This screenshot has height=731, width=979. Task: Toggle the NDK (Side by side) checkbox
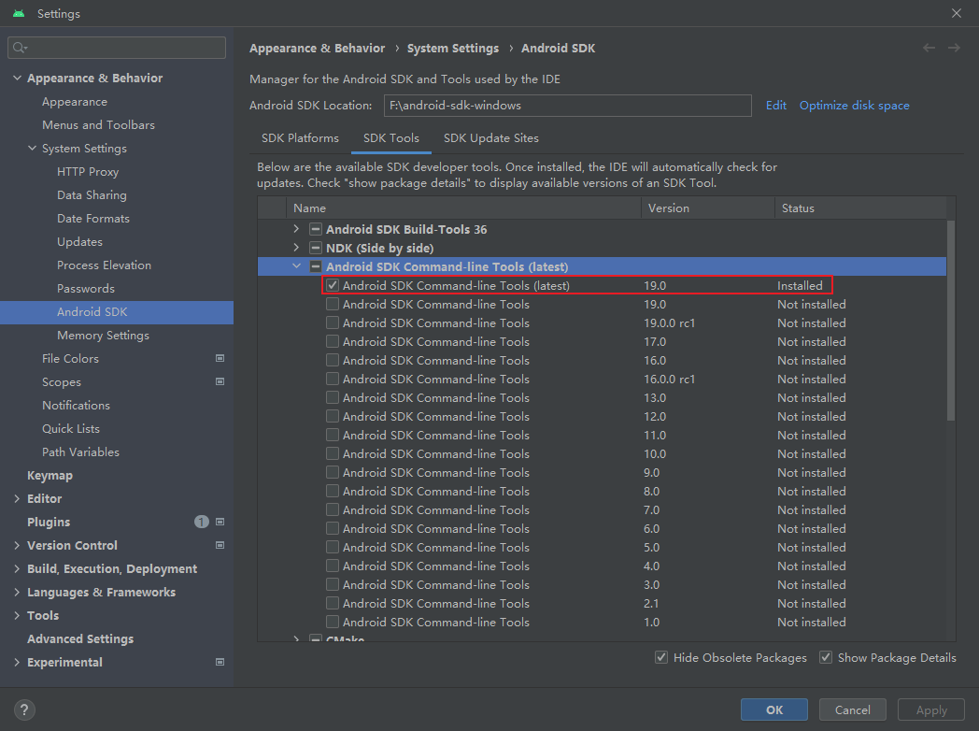coord(316,248)
